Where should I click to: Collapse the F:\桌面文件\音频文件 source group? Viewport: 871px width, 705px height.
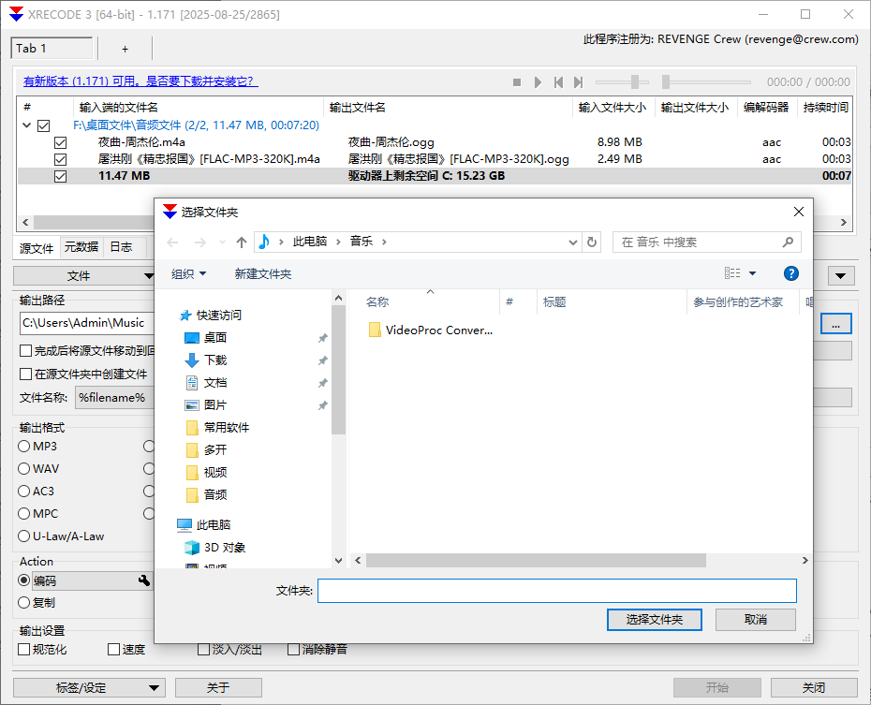point(24,125)
